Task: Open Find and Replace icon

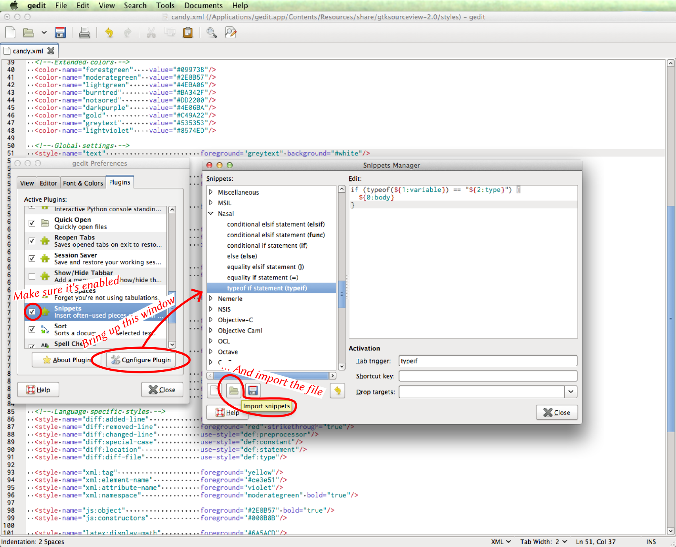Action: click(231, 33)
